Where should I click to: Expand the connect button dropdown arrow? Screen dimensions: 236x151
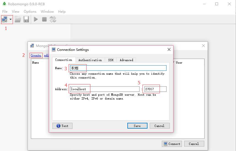point(10,19)
